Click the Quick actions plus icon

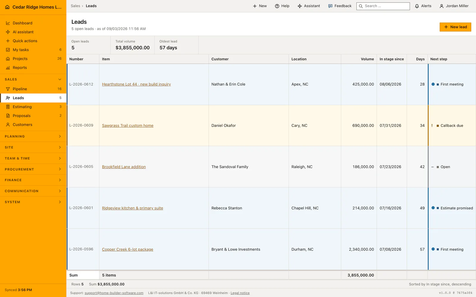[8, 41]
